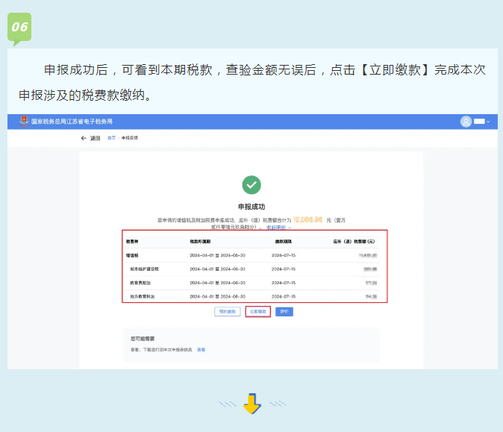The height and width of the screenshot is (432, 503).
Task: Click the yellow down arrow icon
Action: pos(252,404)
